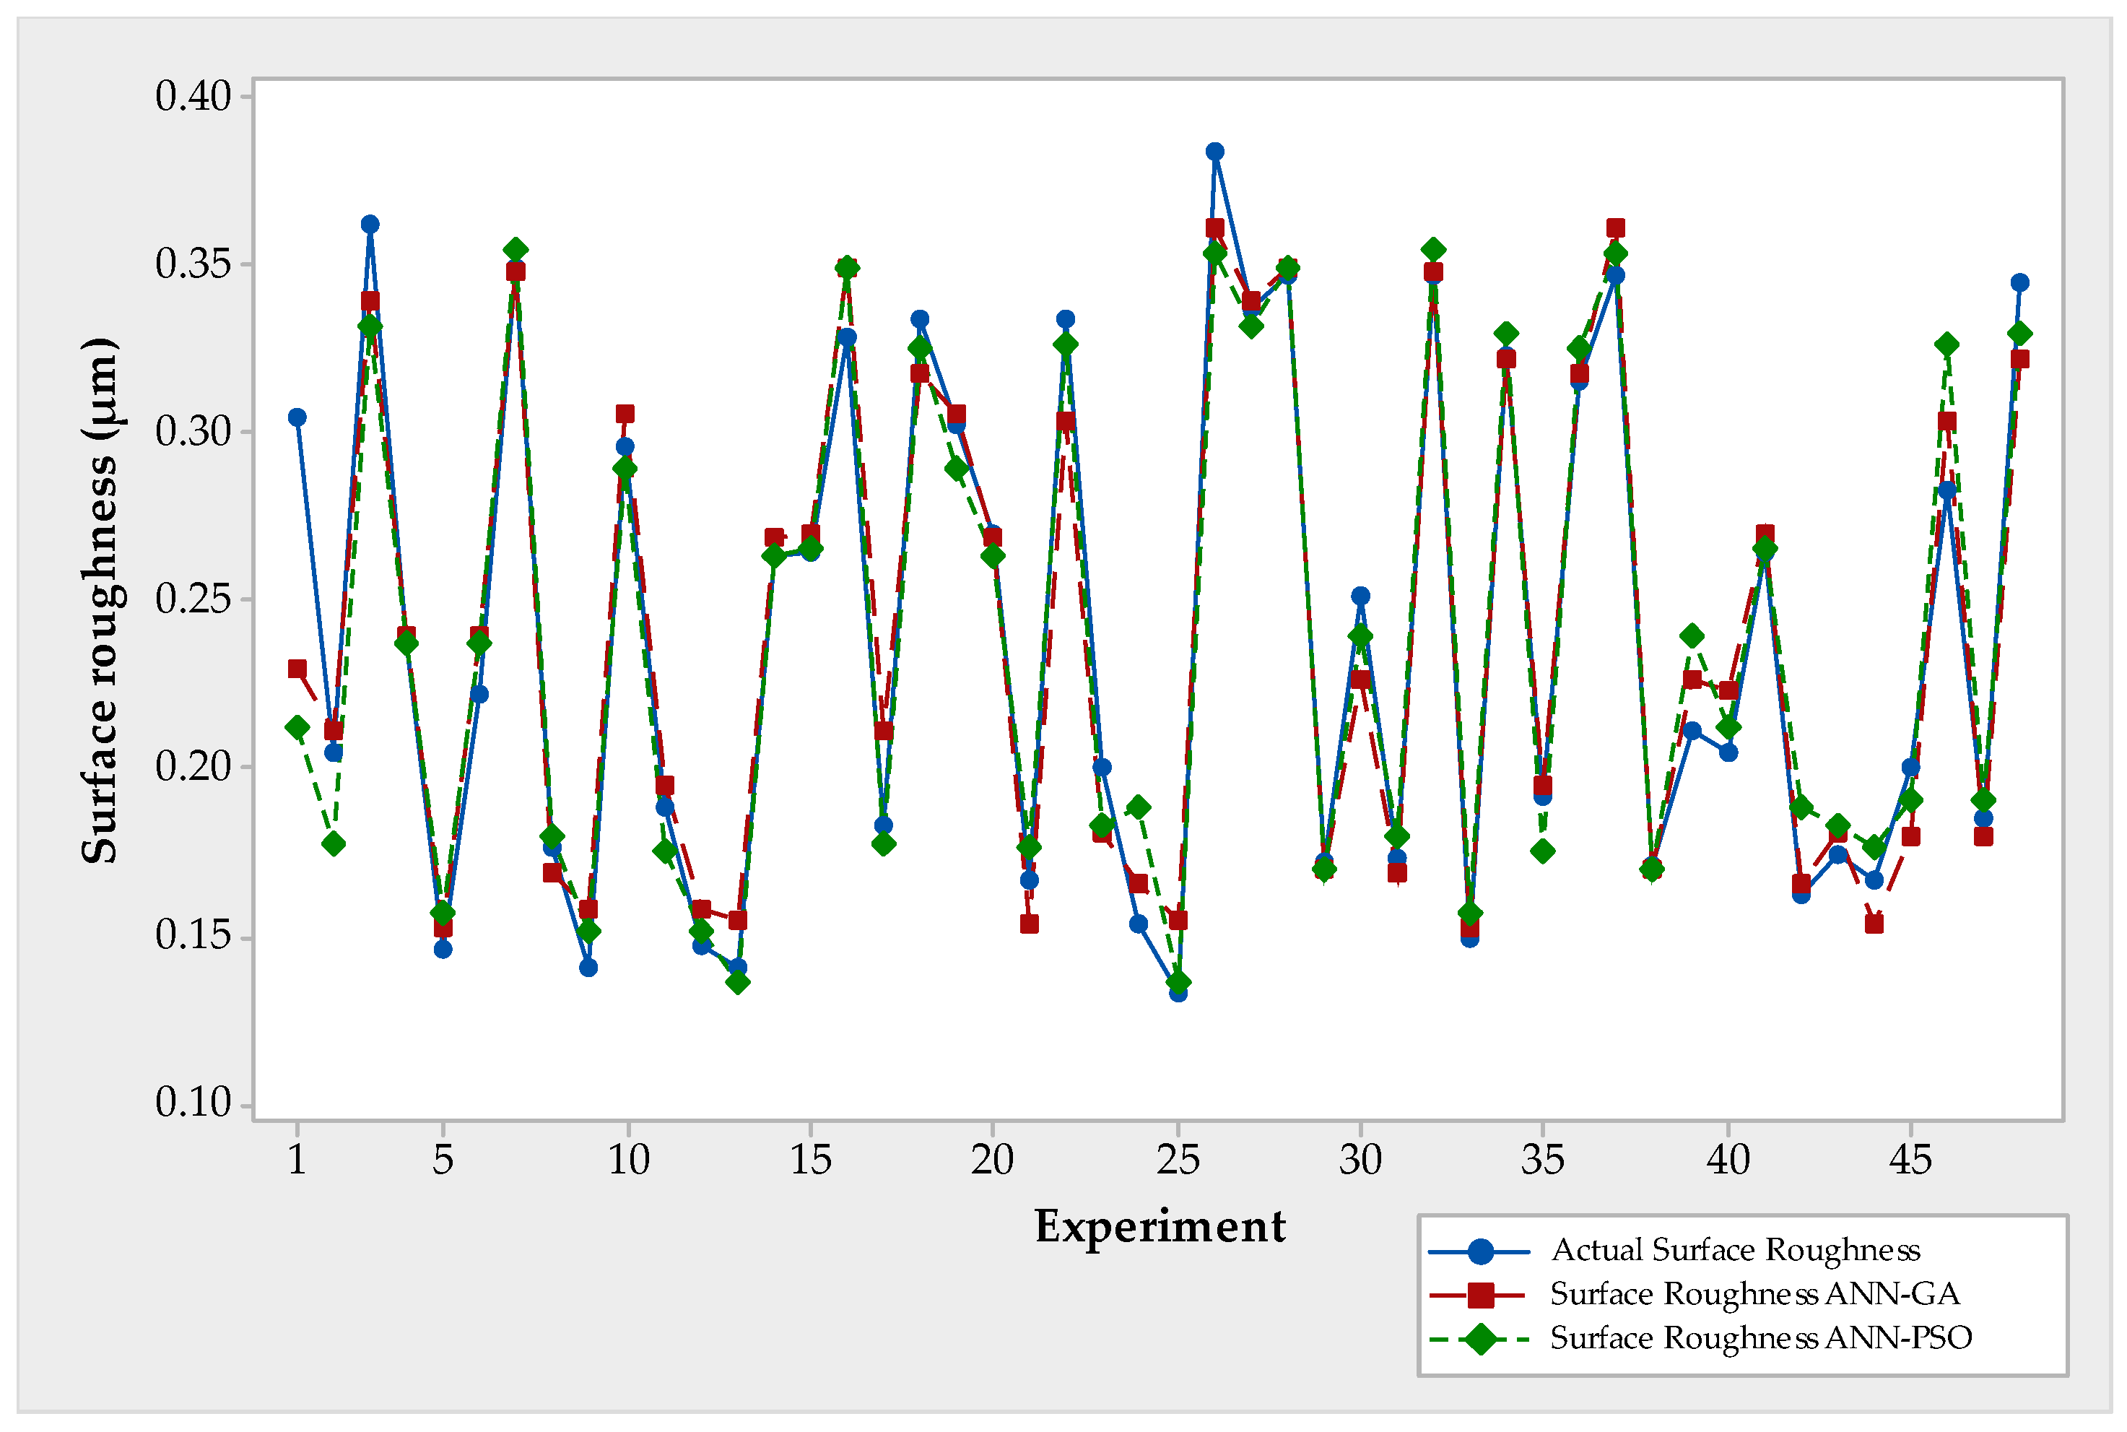Click blue circle data point at experiment 1
The width and height of the screenshot is (2127, 1432).
297,417
